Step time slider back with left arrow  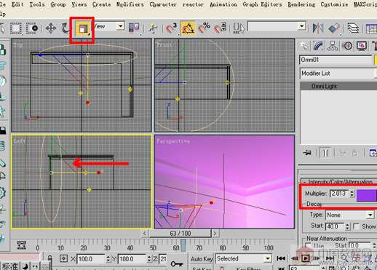point(144,234)
